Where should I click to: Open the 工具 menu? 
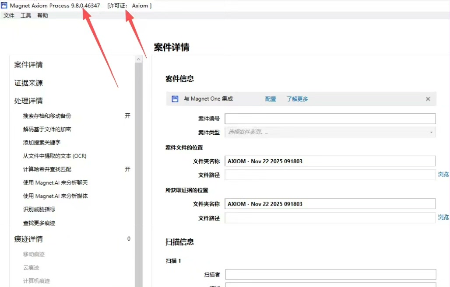[25, 15]
